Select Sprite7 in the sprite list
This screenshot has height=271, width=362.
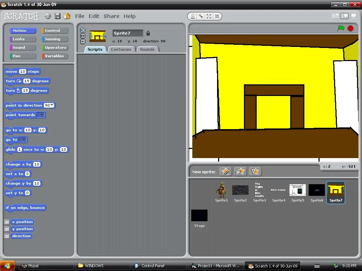click(336, 193)
